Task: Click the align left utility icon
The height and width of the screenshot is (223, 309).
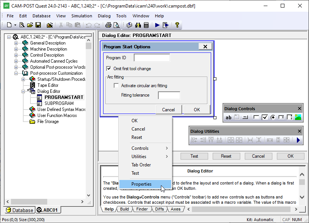Action: coord(194,140)
